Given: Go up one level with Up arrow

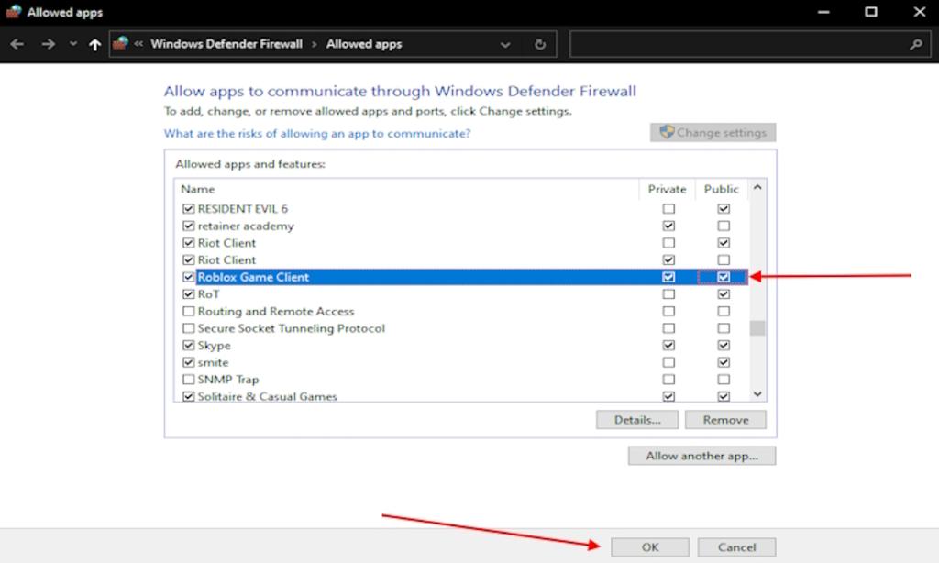Looking at the screenshot, I should (x=94, y=44).
